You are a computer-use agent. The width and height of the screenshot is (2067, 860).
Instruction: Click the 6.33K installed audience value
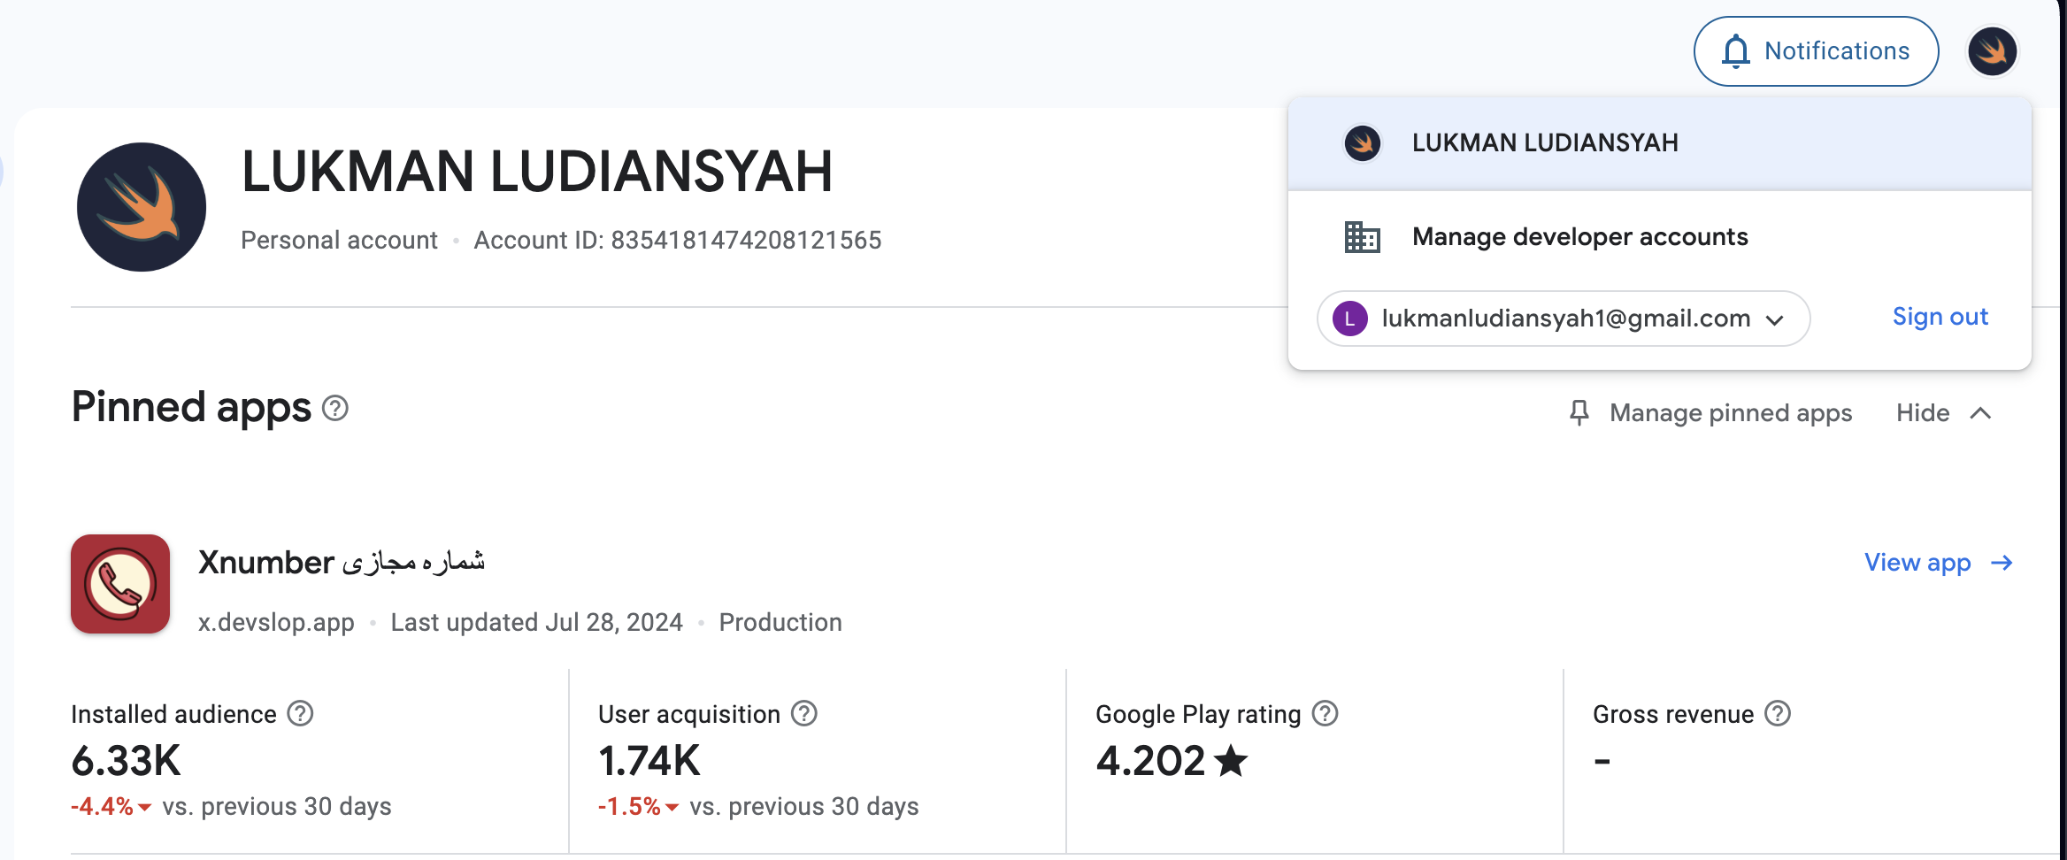coord(126,761)
